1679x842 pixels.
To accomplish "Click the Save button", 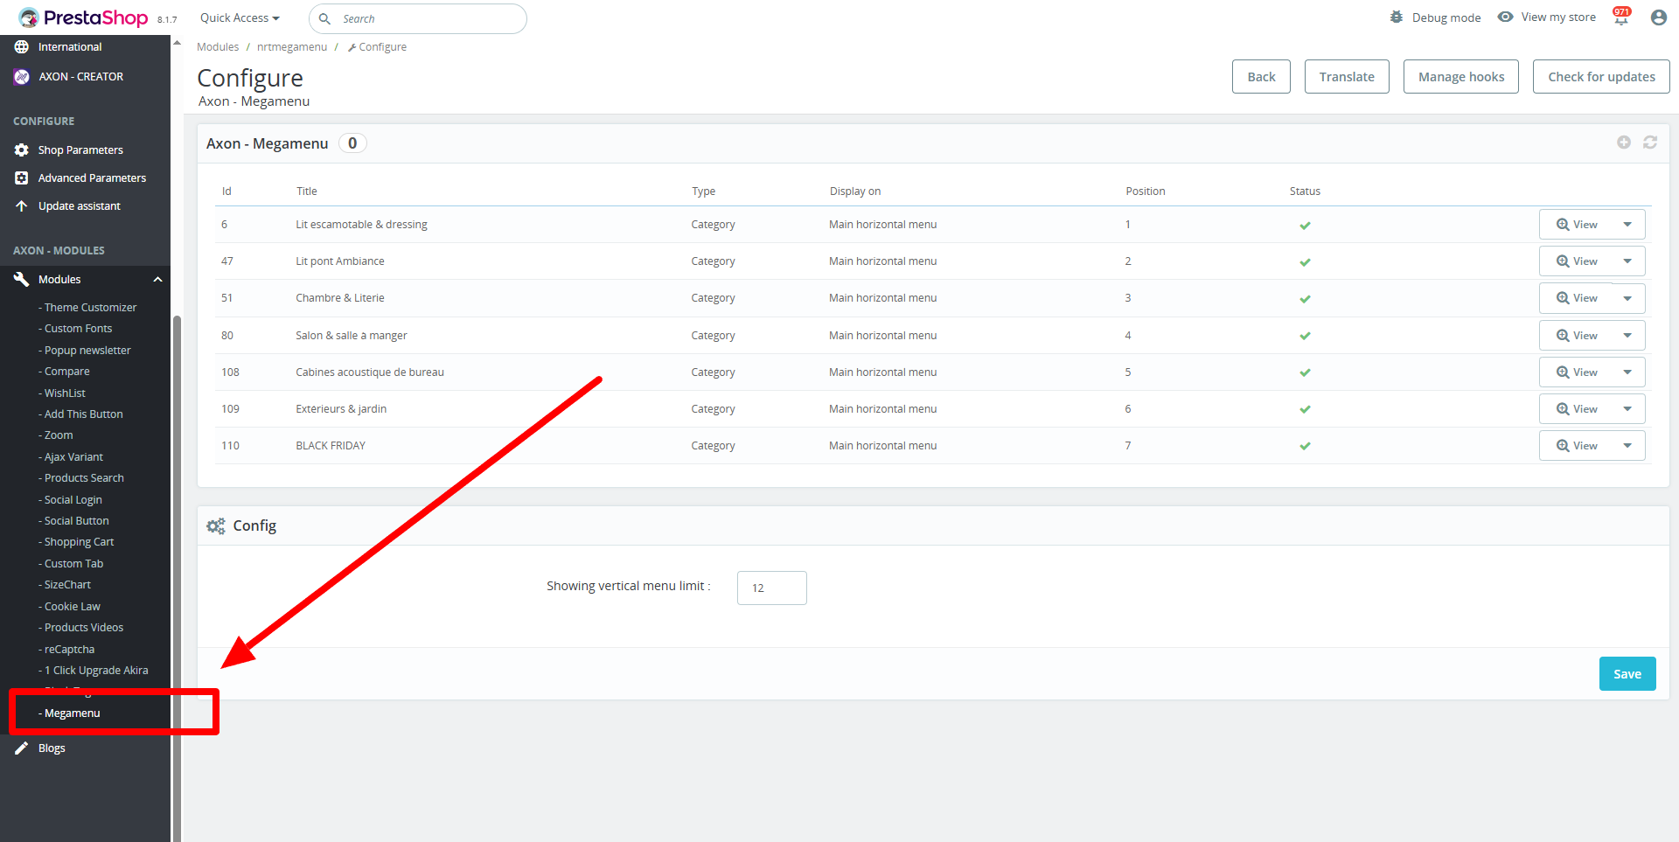I will (x=1627, y=674).
